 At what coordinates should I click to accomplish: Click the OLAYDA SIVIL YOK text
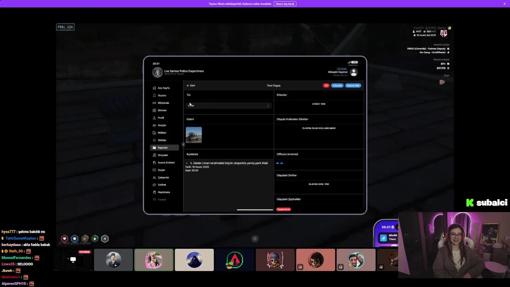coord(319,184)
